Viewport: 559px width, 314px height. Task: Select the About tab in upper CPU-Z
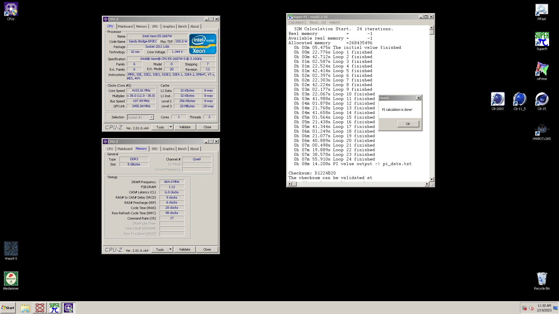pos(195,26)
